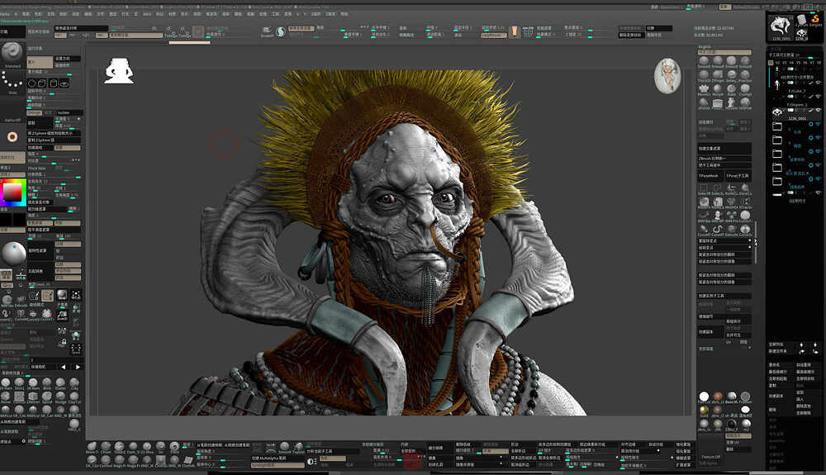Choose the gold material swatch
826x475 pixels.
[705, 409]
